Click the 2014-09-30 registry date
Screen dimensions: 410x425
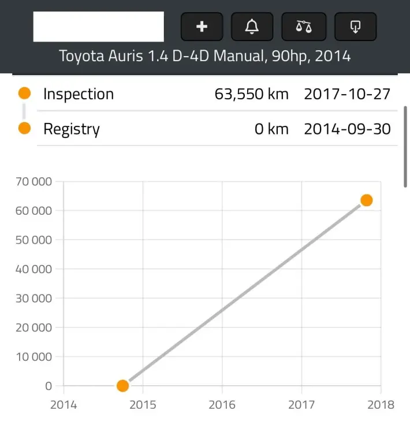click(x=348, y=129)
